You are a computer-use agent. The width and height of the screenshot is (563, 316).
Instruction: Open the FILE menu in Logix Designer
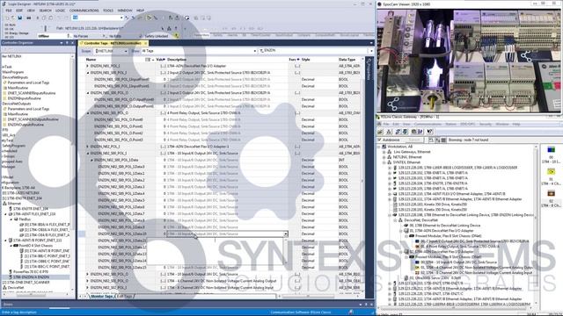pos(9,11)
